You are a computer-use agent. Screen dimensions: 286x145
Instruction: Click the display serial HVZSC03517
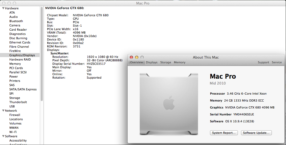(96, 64)
